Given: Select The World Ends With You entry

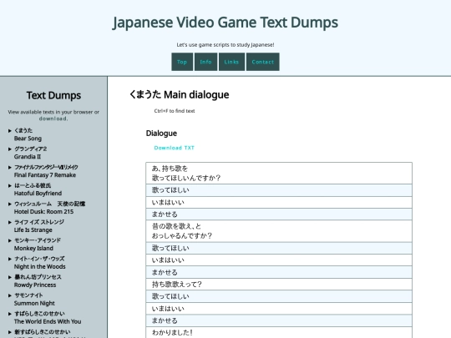Looking at the screenshot, I should [48, 318].
